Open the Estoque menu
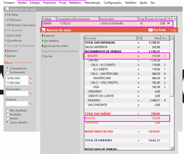Viewport: 184px width, 154px height. (35, 3)
